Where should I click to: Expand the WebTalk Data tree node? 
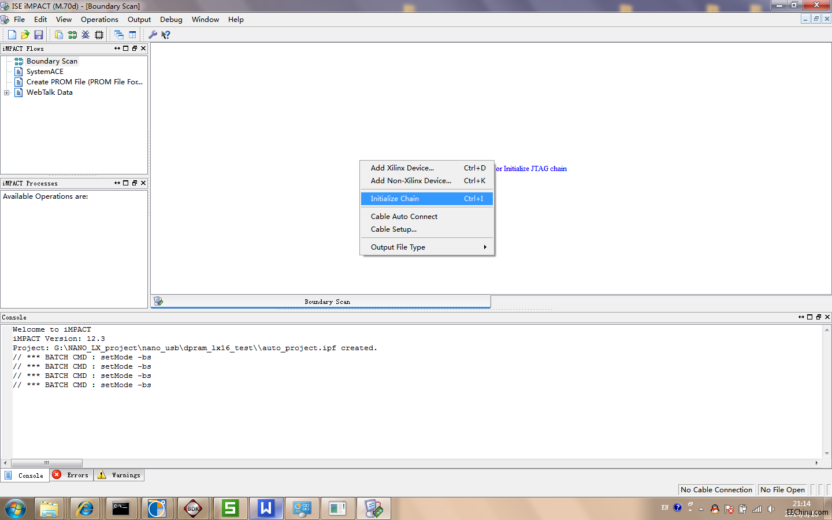[6, 92]
